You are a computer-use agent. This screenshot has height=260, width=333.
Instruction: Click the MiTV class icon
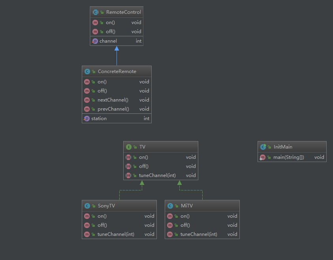click(170, 206)
